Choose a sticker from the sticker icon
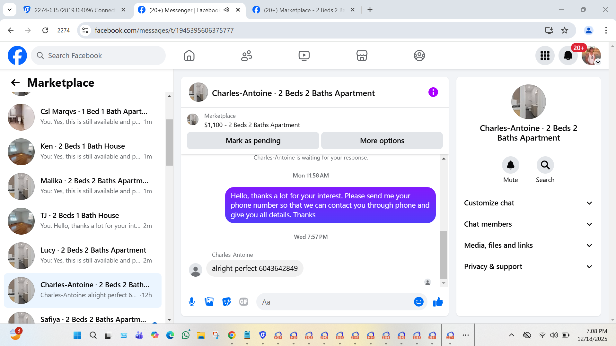 [226, 302]
